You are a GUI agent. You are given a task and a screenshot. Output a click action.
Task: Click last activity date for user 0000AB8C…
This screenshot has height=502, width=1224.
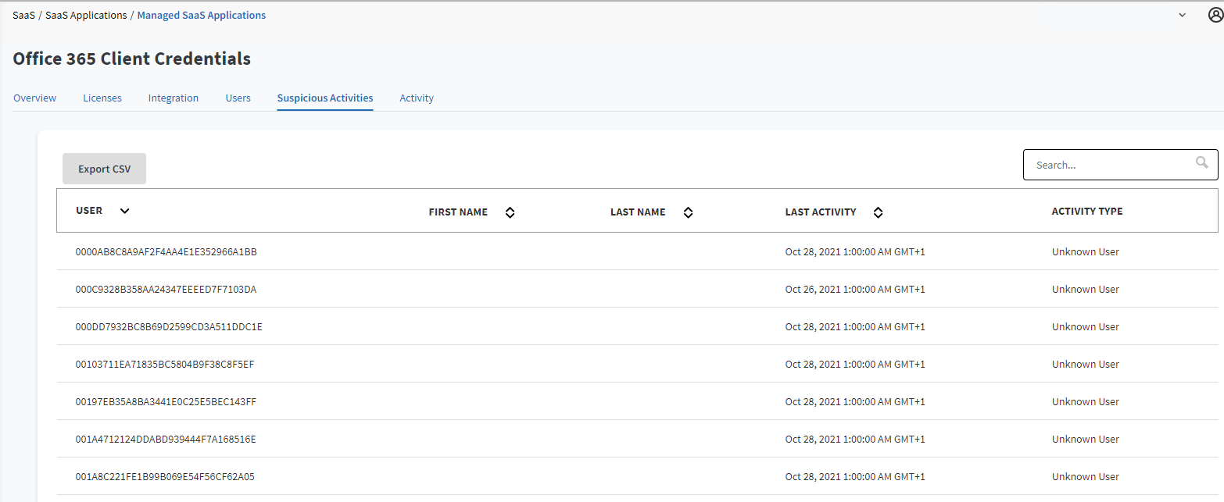tap(855, 251)
